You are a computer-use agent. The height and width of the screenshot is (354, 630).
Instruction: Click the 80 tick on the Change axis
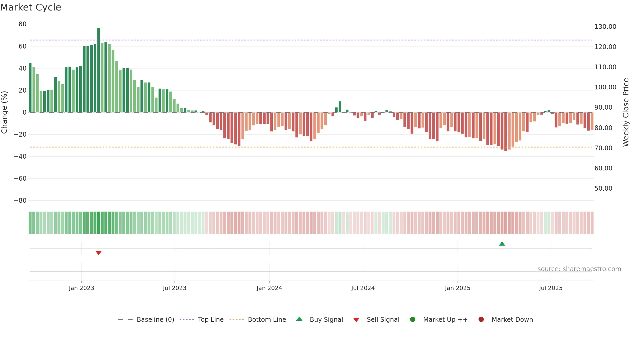[23, 24]
